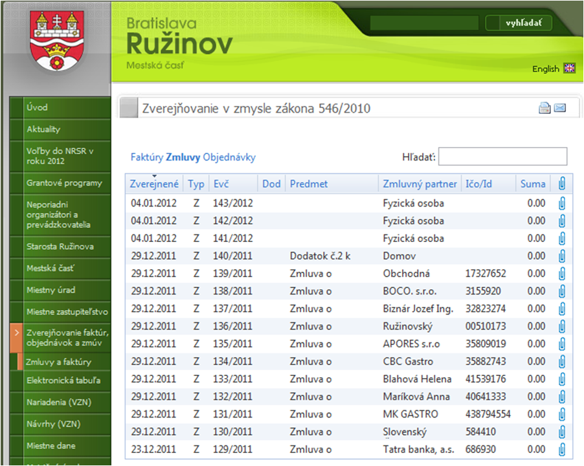
Task: Switch to Faktúry tab
Action: tap(147, 157)
